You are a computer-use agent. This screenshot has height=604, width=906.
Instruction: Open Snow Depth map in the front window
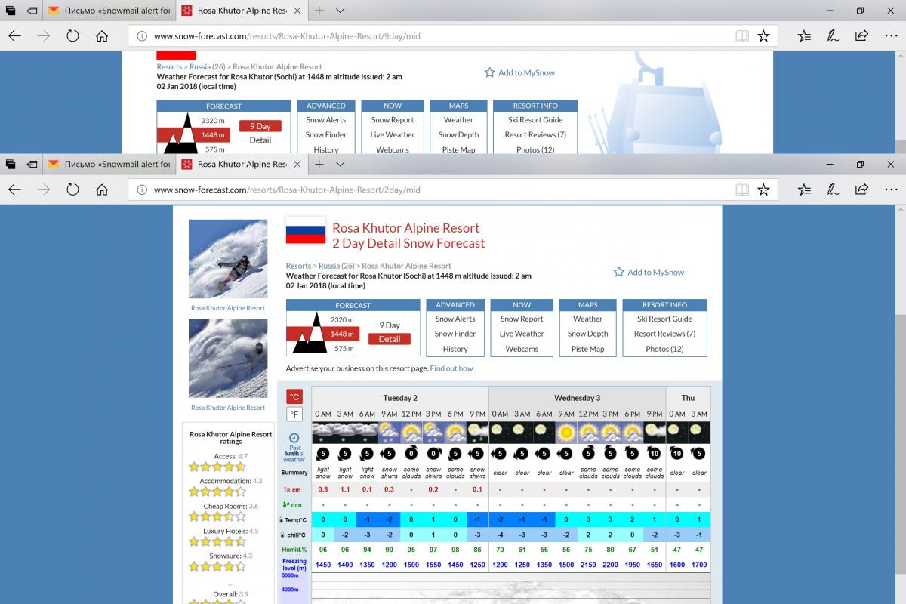[x=587, y=334]
